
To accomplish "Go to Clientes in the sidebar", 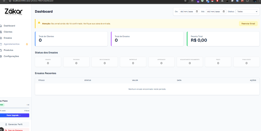I will click(8, 32).
